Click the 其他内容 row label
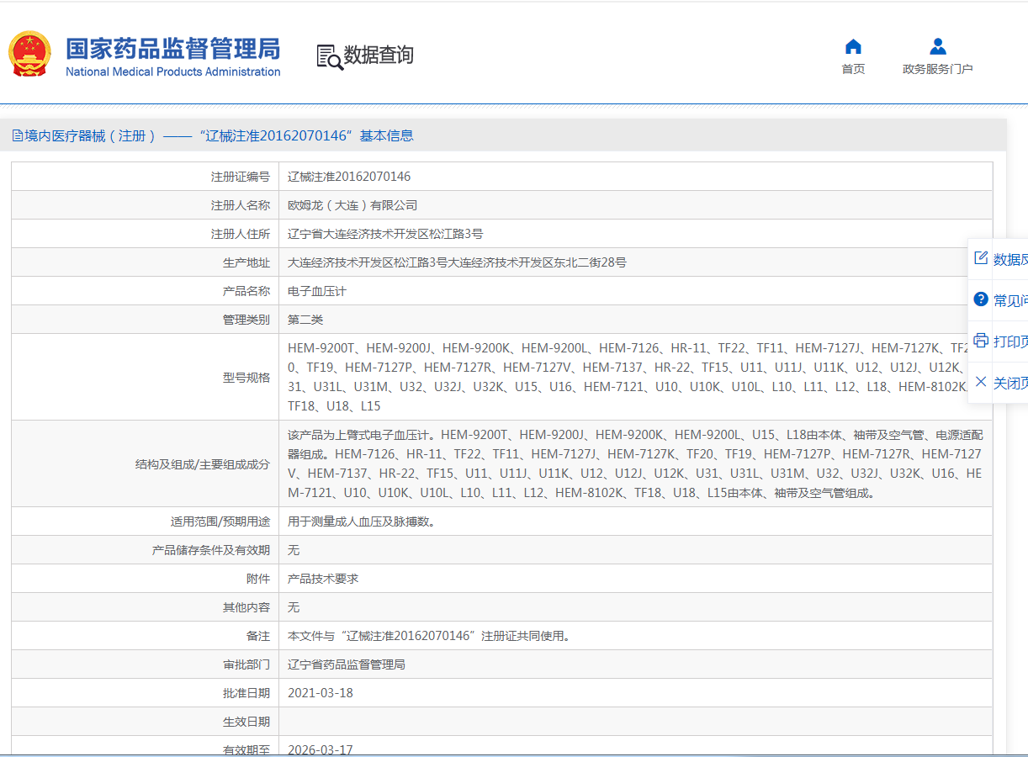The width and height of the screenshot is (1028, 757). coord(246,607)
